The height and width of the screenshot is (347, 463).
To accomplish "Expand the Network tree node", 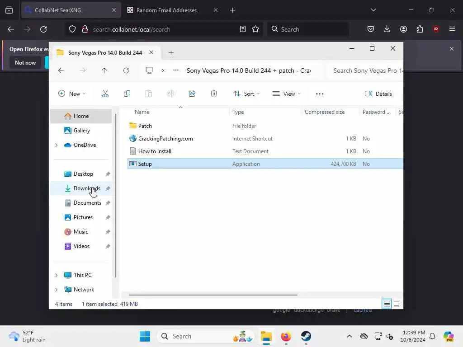I will click(57, 290).
